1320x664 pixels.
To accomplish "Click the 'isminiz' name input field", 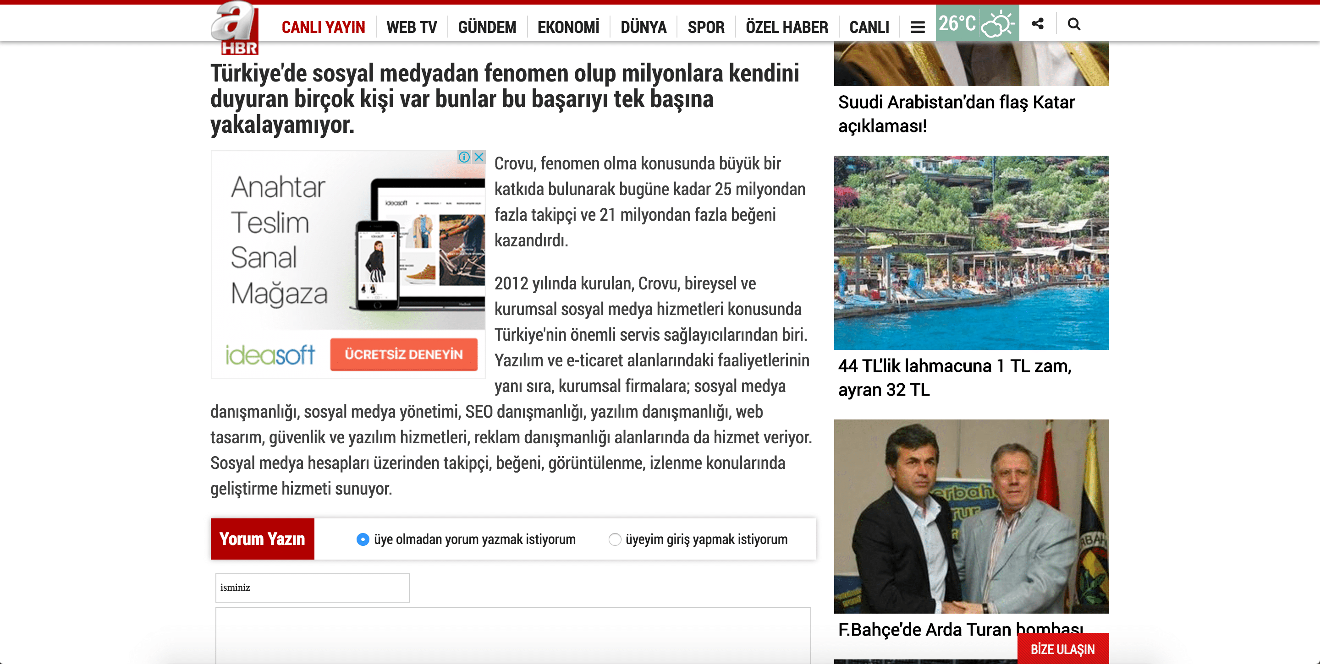I will click(x=312, y=587).
